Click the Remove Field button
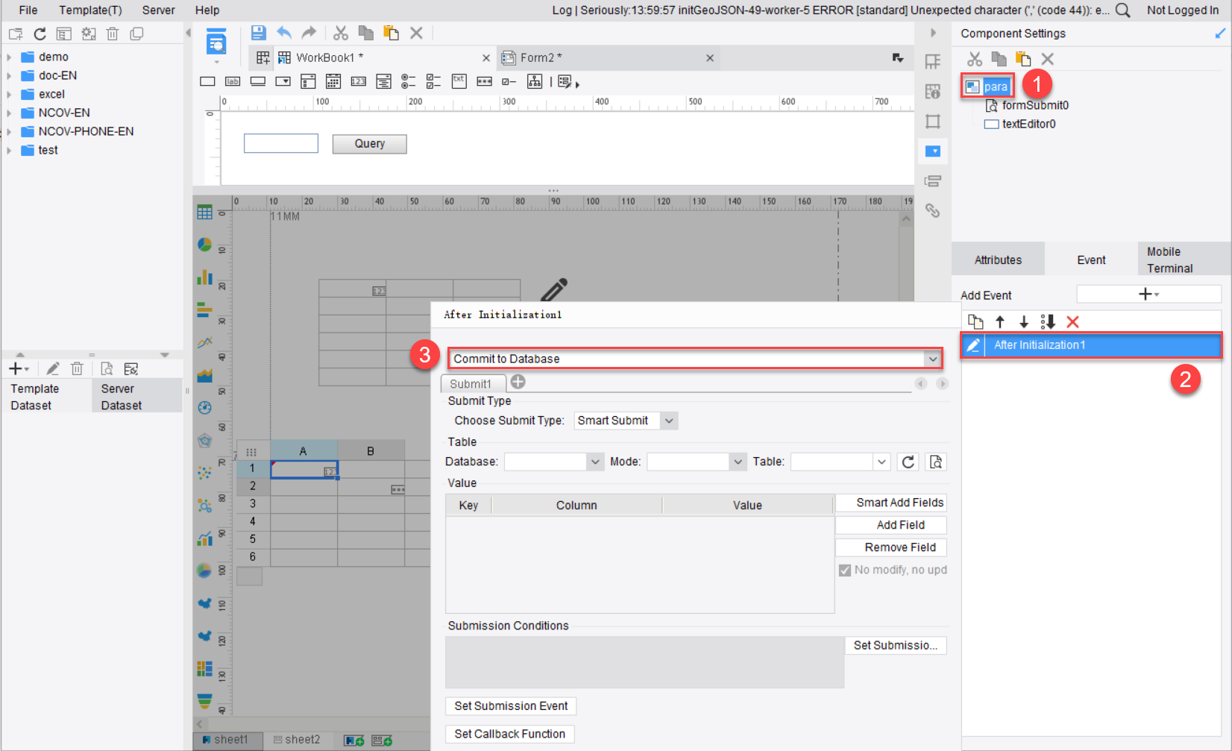 pyautogui.click(x=891, y=547)
